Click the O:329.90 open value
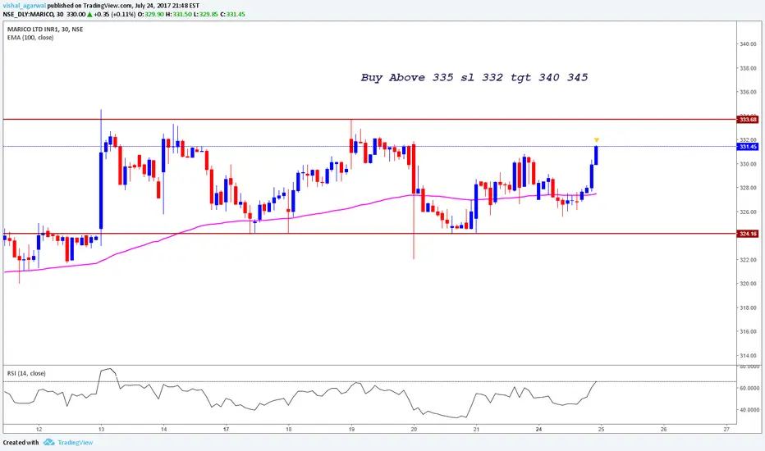The image size is (765, 451). [x=150, y=14]
